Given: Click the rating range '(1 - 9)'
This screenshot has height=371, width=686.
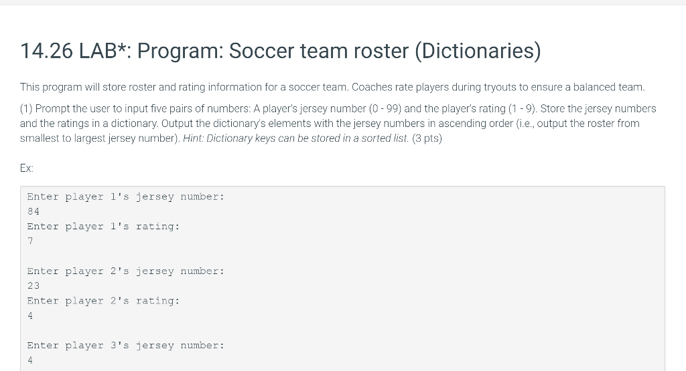Looking at the screenshot, I should tap(523, 109).
